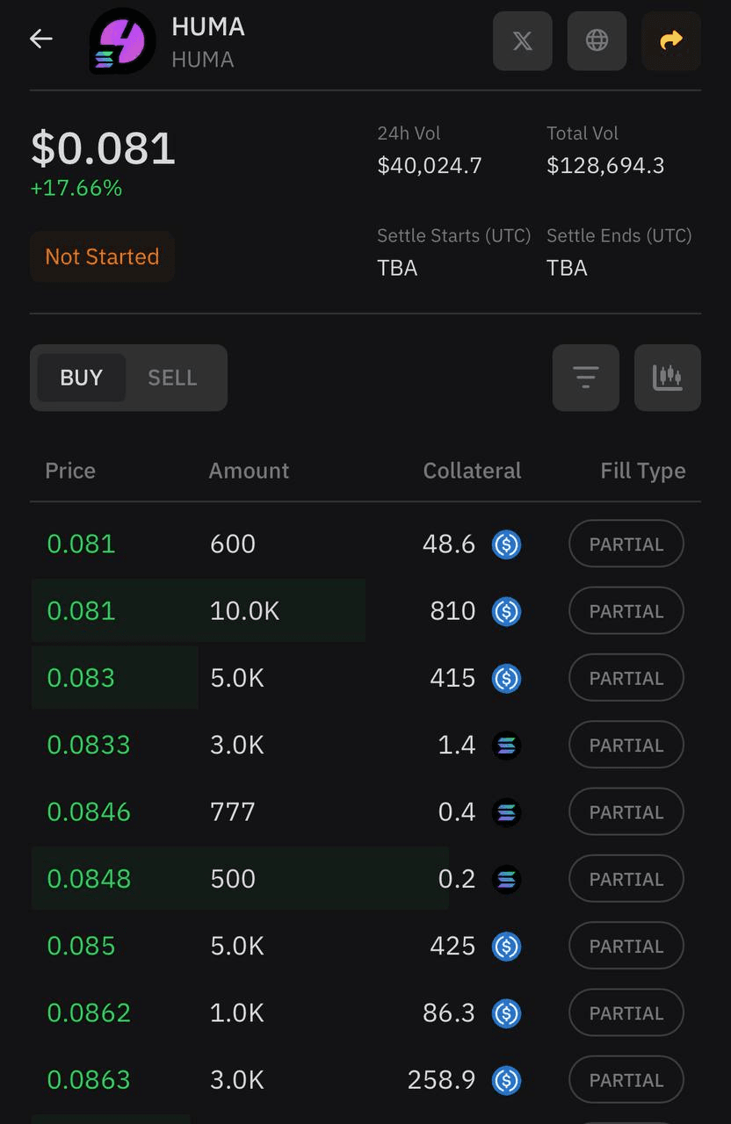Click the Total Vol value $128,694.3
The height and width of the screenshot is (1124, 731).
coord(605,166)
